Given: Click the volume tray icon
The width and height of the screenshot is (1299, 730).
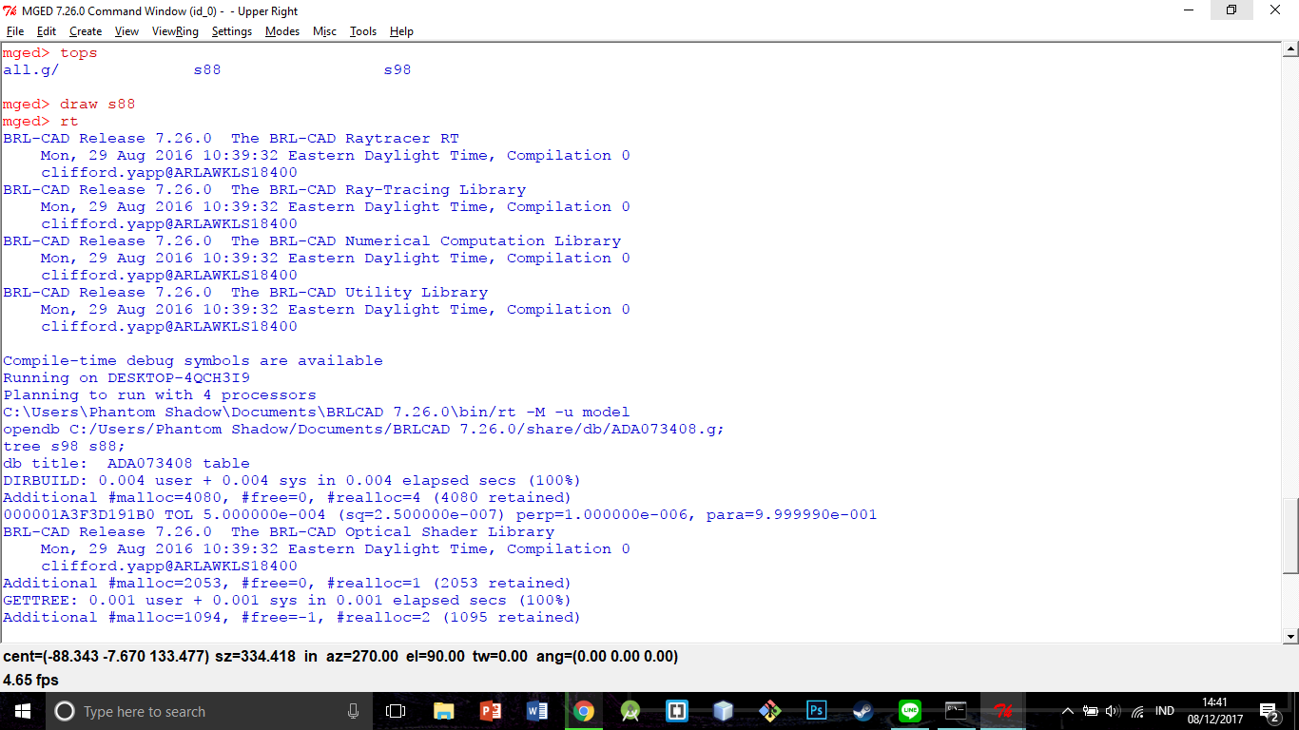Looking at the screenshot, I should click(x=1113, y=711).
